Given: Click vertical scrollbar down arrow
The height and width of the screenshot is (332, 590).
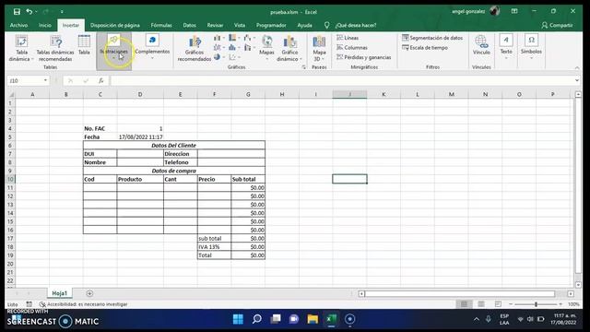Looking at the screenshot, I should click(x=578, y=285).
